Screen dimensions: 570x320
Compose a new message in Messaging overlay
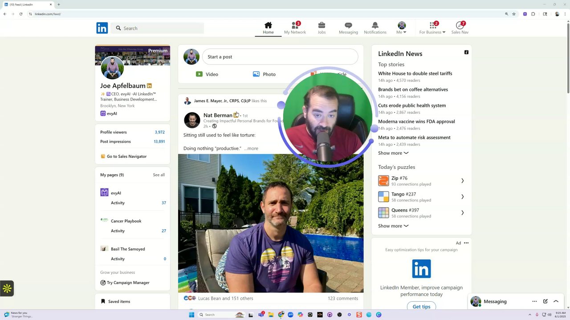click(545, 301)
